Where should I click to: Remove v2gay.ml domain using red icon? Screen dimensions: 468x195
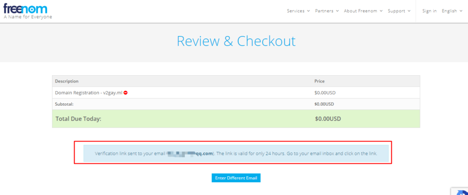point(126,92)
